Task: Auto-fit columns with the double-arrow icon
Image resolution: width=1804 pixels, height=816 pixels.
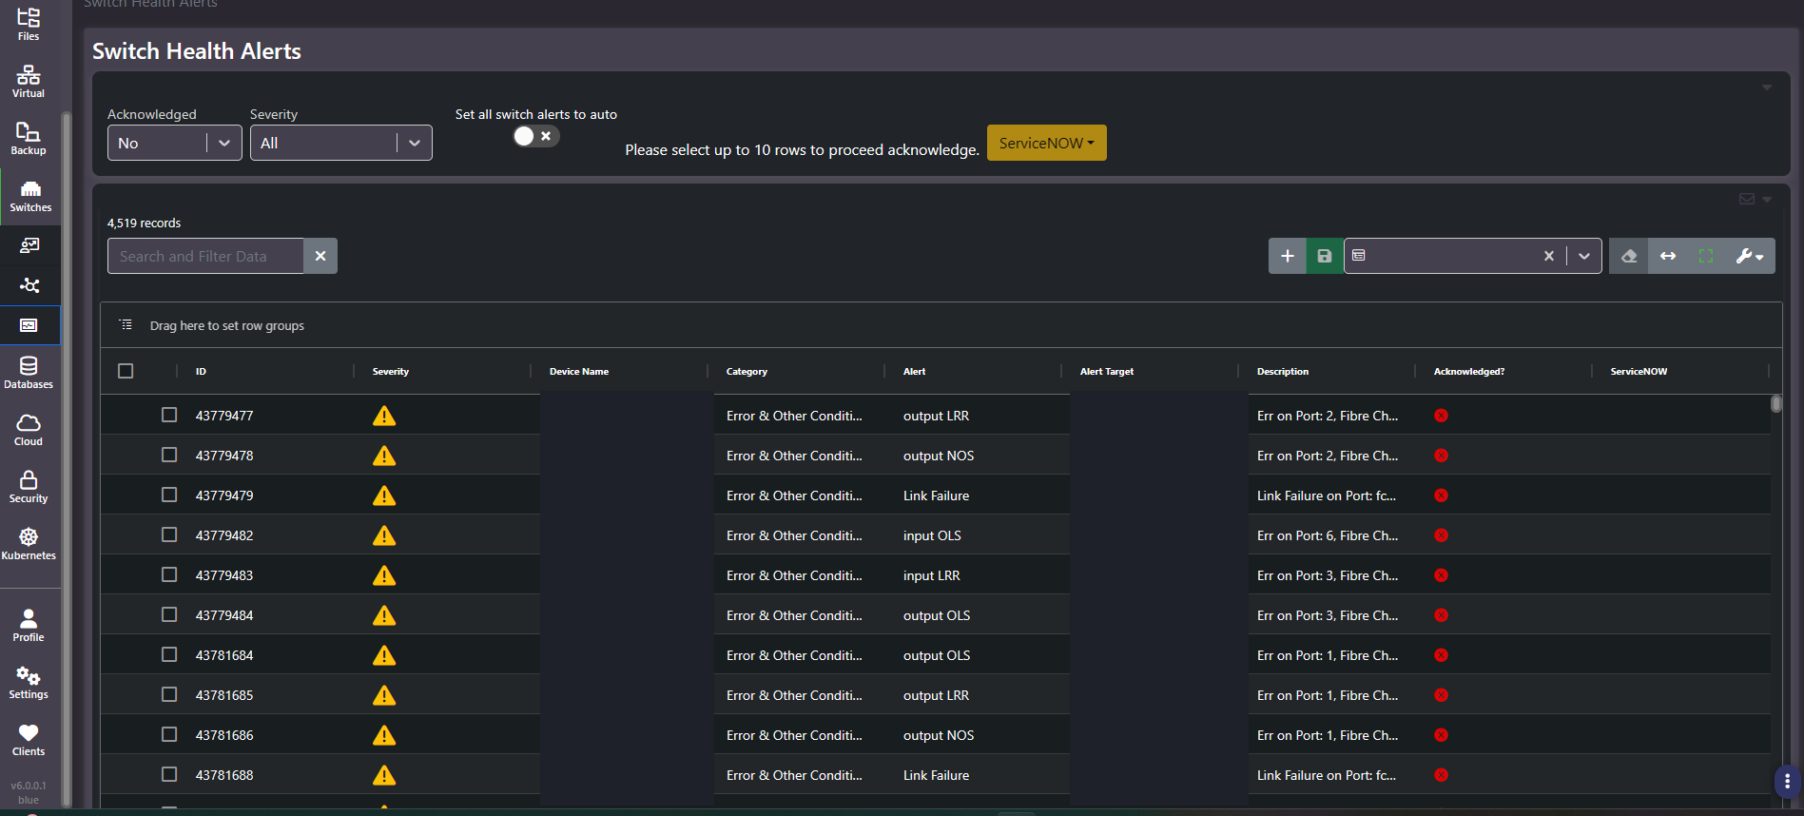Action: point(1668,256)
